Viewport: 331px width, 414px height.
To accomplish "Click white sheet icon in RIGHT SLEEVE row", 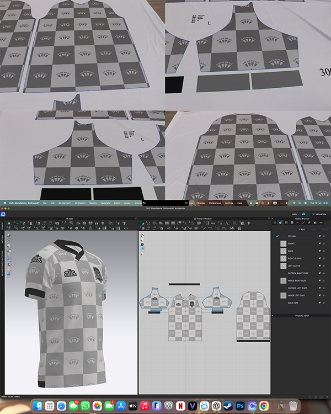I will pyautogui.click(x=319, y=258).
